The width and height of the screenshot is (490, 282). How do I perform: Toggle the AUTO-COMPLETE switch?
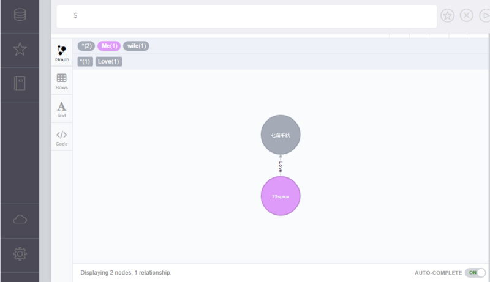[475, 273]
